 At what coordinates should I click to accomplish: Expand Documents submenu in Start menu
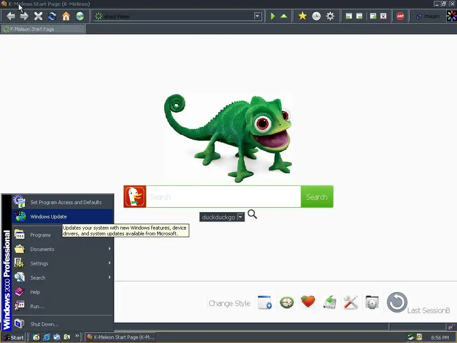tap(62, 249)
